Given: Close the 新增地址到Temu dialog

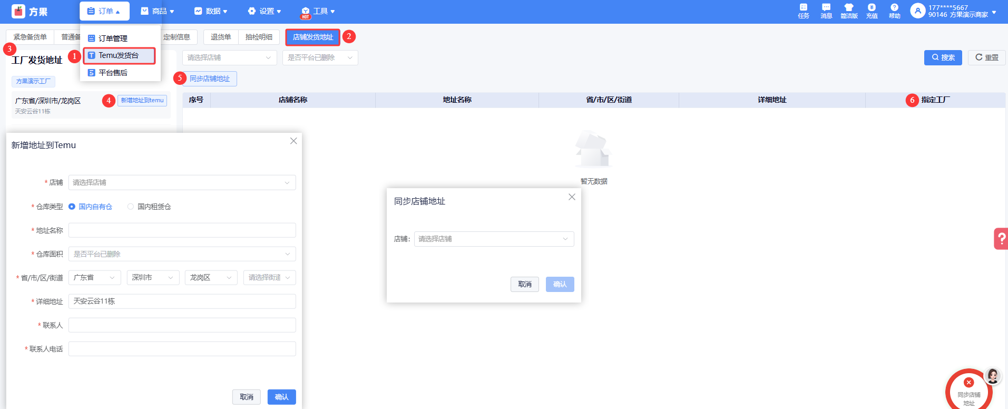Looking at the screenshot, I should 293,141.
